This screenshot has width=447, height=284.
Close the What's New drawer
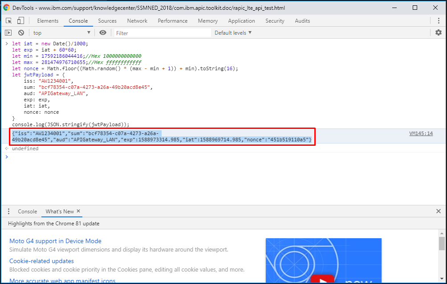coord(439,211)
